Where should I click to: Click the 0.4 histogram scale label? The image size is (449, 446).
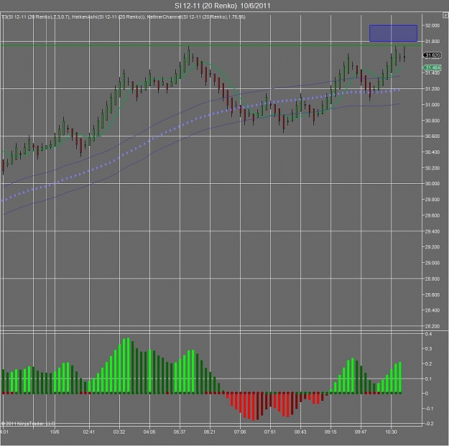428,334
